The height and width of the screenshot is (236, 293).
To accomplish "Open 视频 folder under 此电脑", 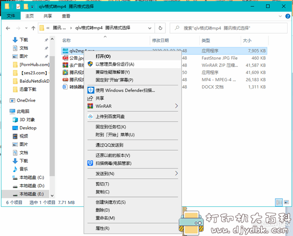I will [24, 136].
